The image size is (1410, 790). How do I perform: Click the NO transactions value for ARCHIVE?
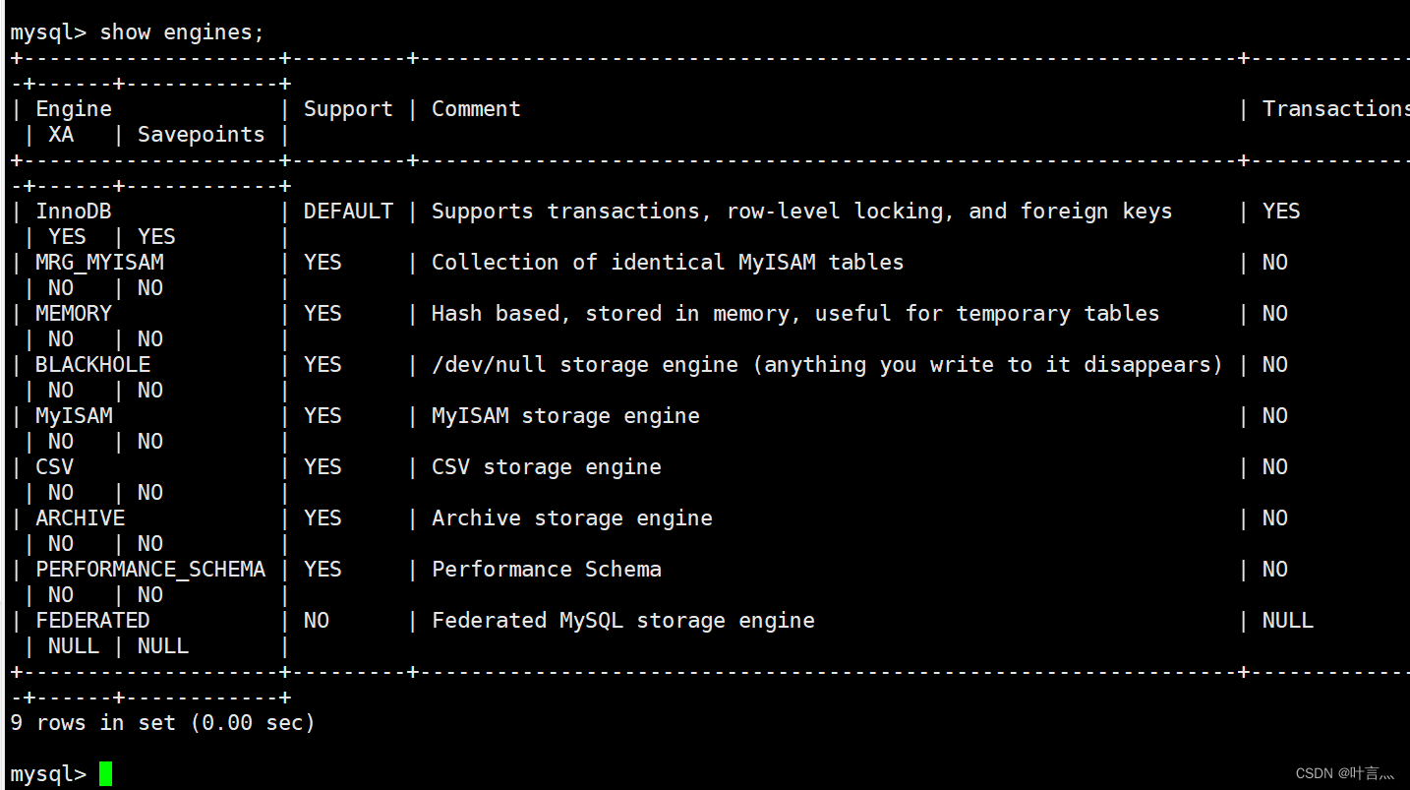point(1275,518)
